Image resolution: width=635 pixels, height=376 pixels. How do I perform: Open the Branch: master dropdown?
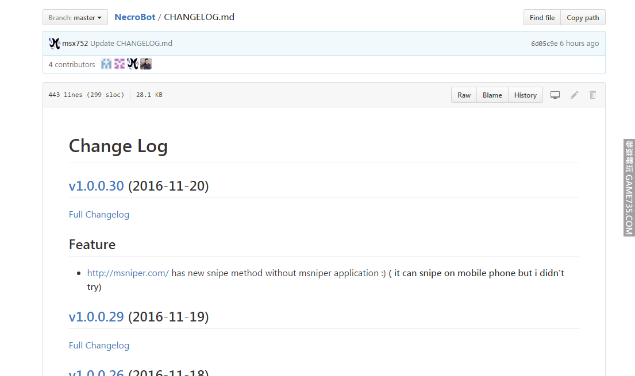[75, 18]
